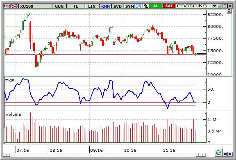Click the first toolbar icon left of XU100

point(7,6)
